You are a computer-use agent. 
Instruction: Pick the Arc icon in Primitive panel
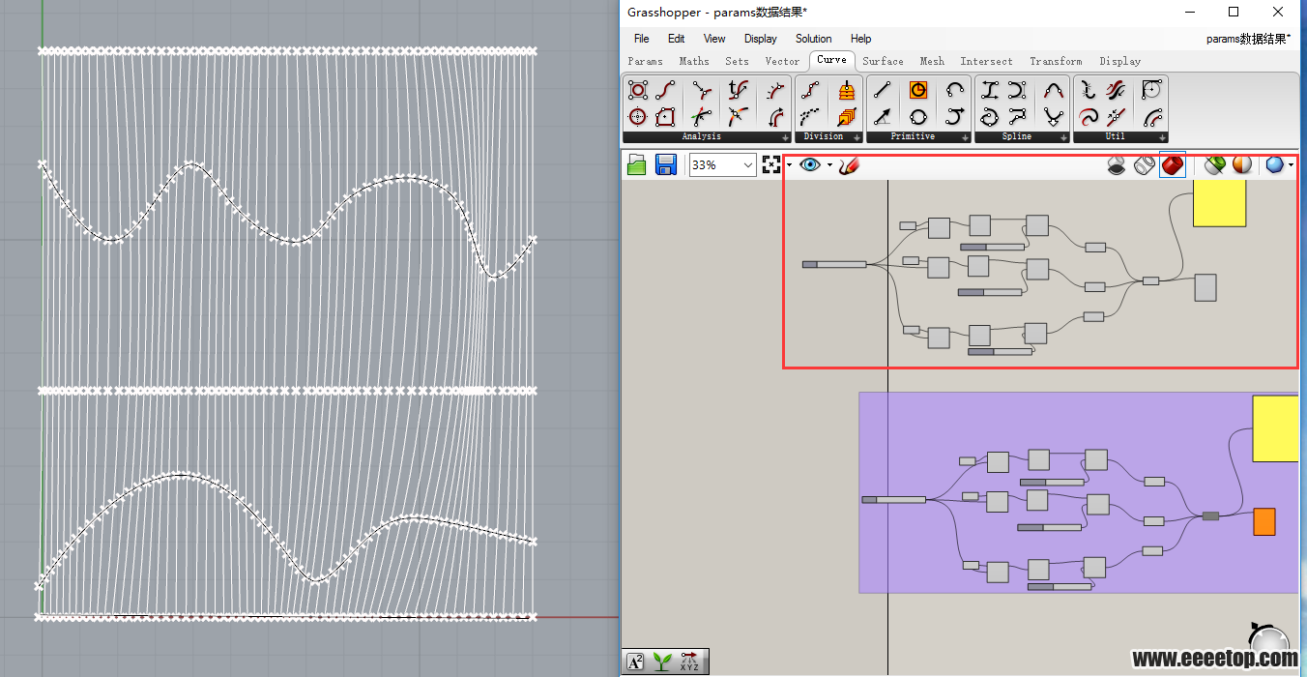click(955, 90)
